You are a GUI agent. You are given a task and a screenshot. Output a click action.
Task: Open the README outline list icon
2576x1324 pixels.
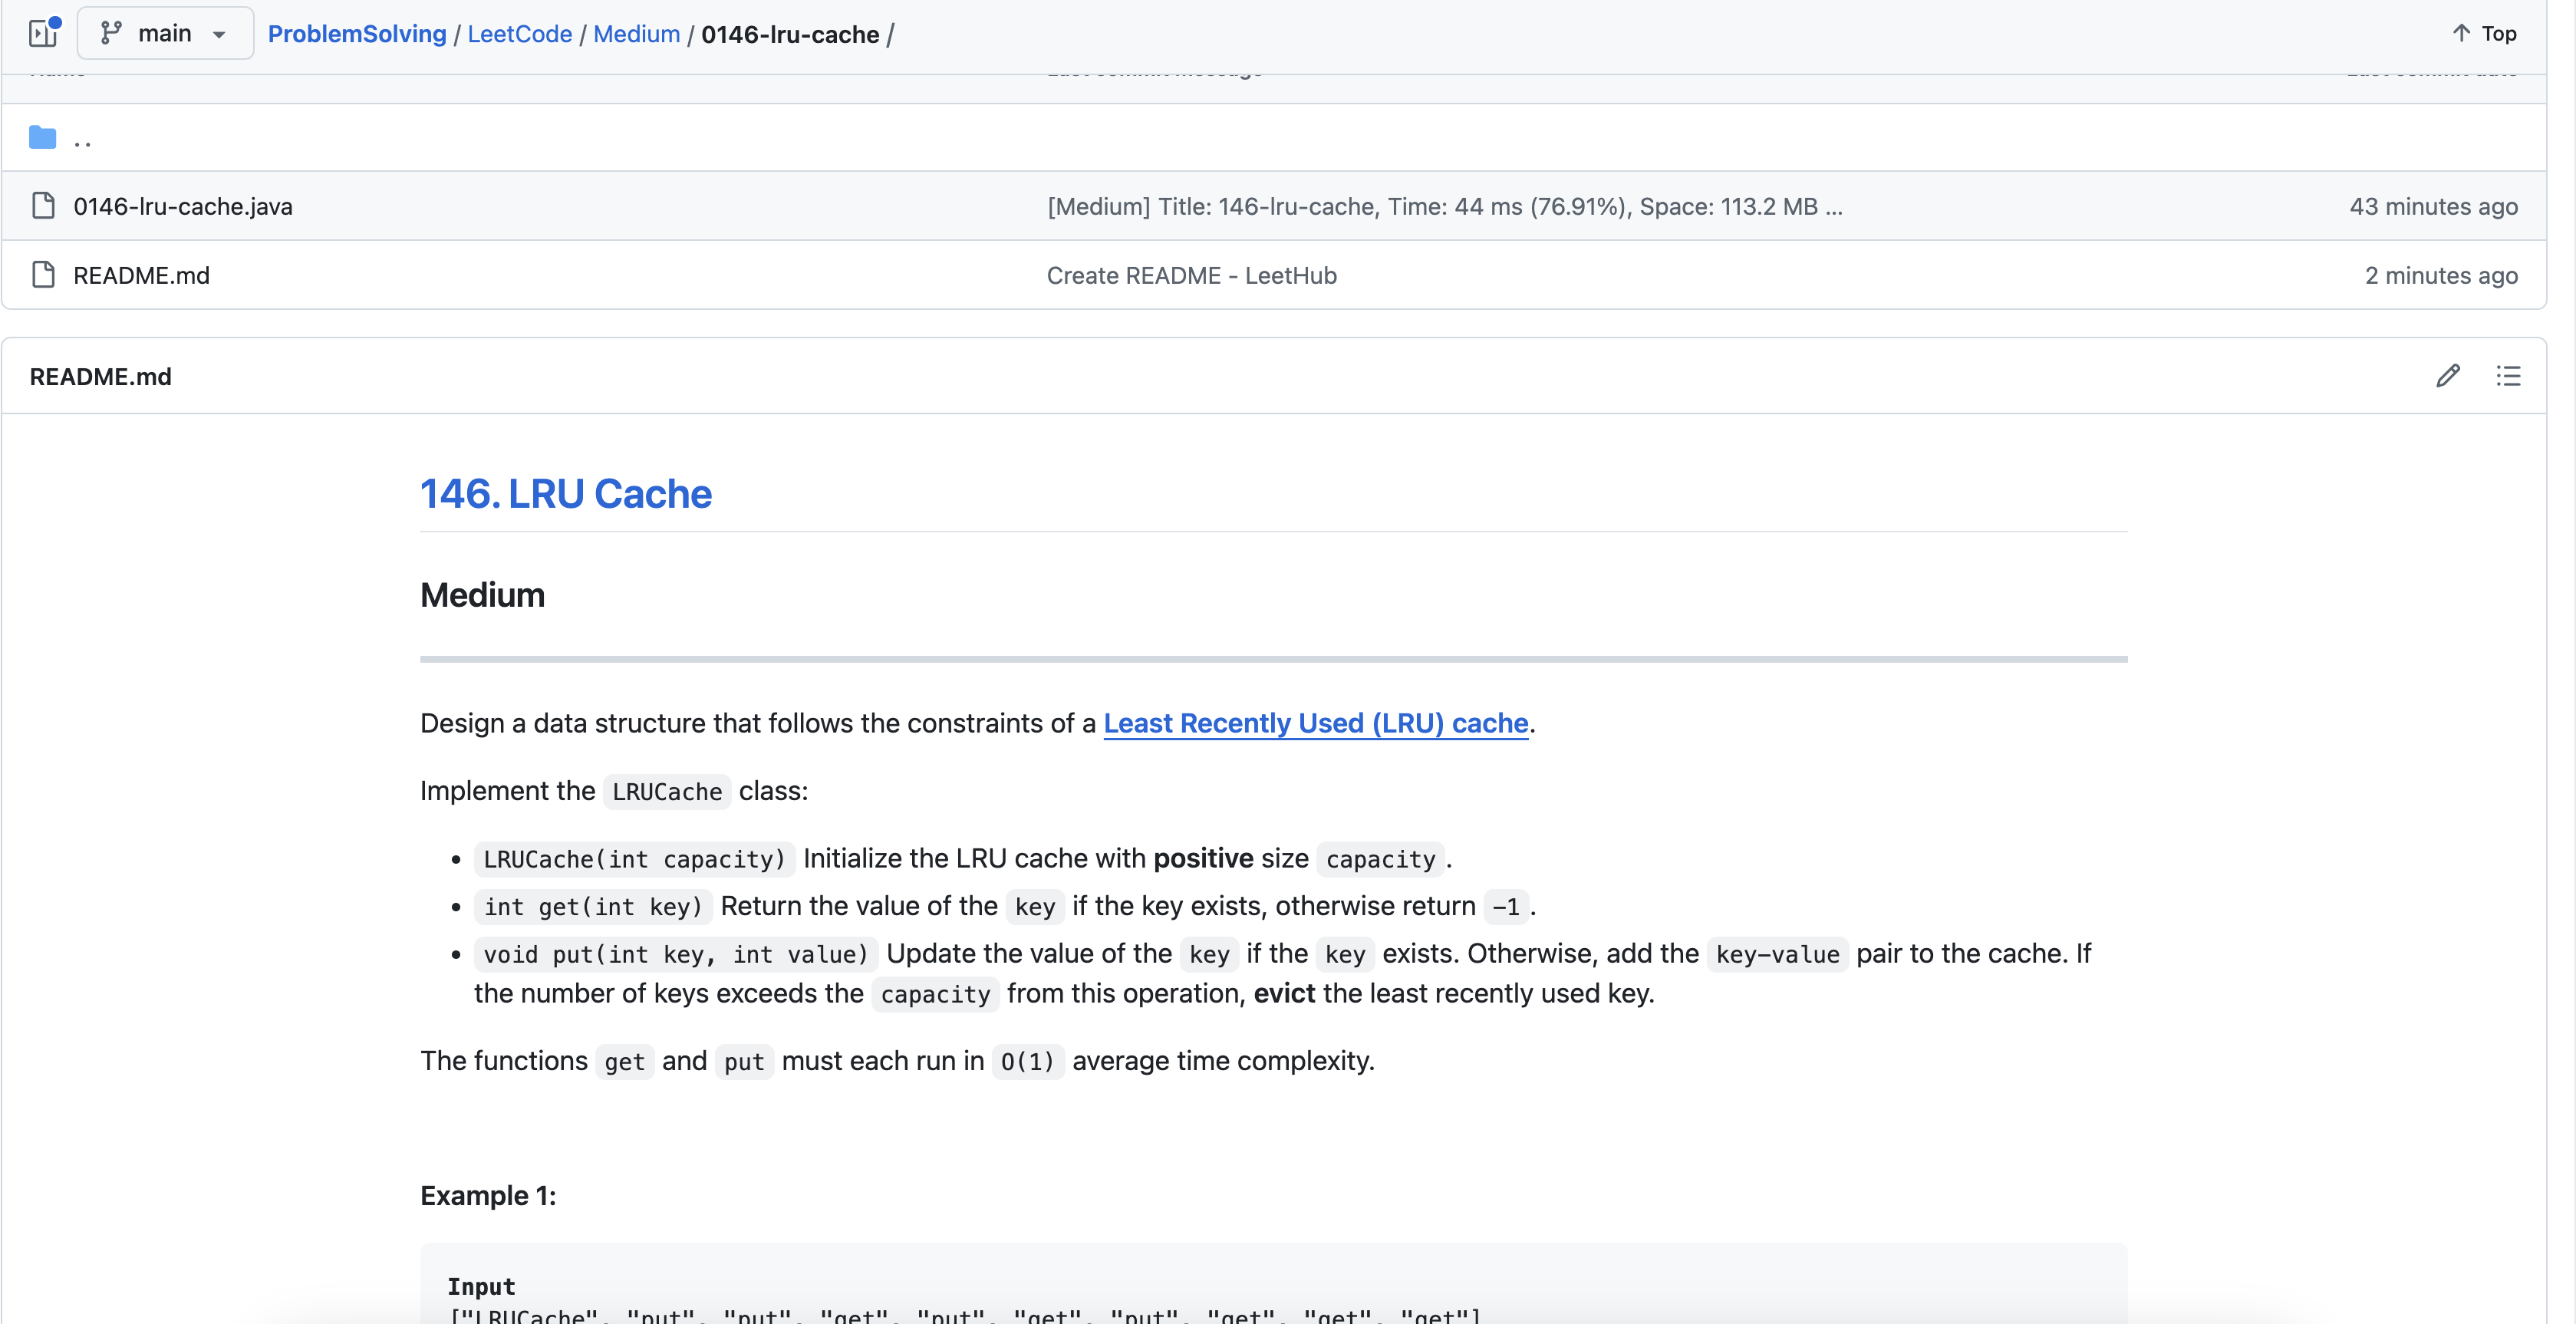(2508, 376)
